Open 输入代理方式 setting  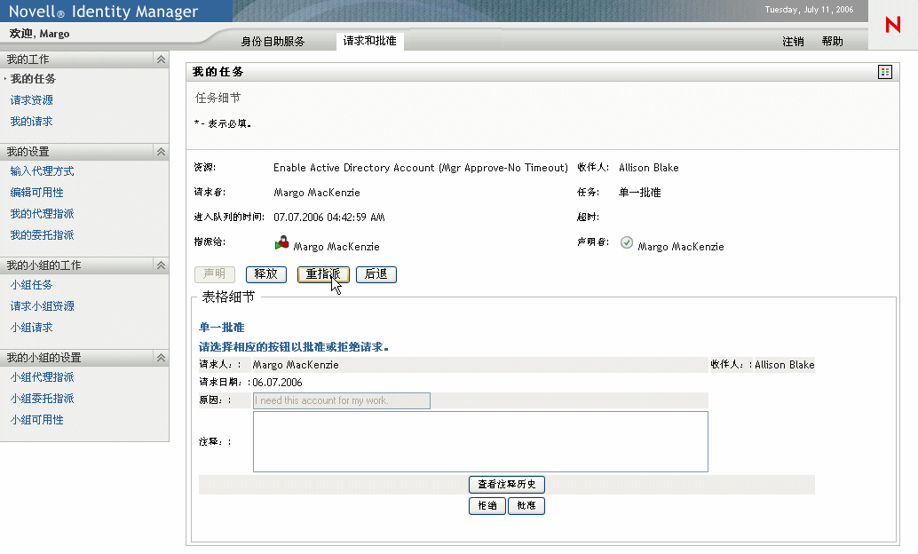coord(42,171)
